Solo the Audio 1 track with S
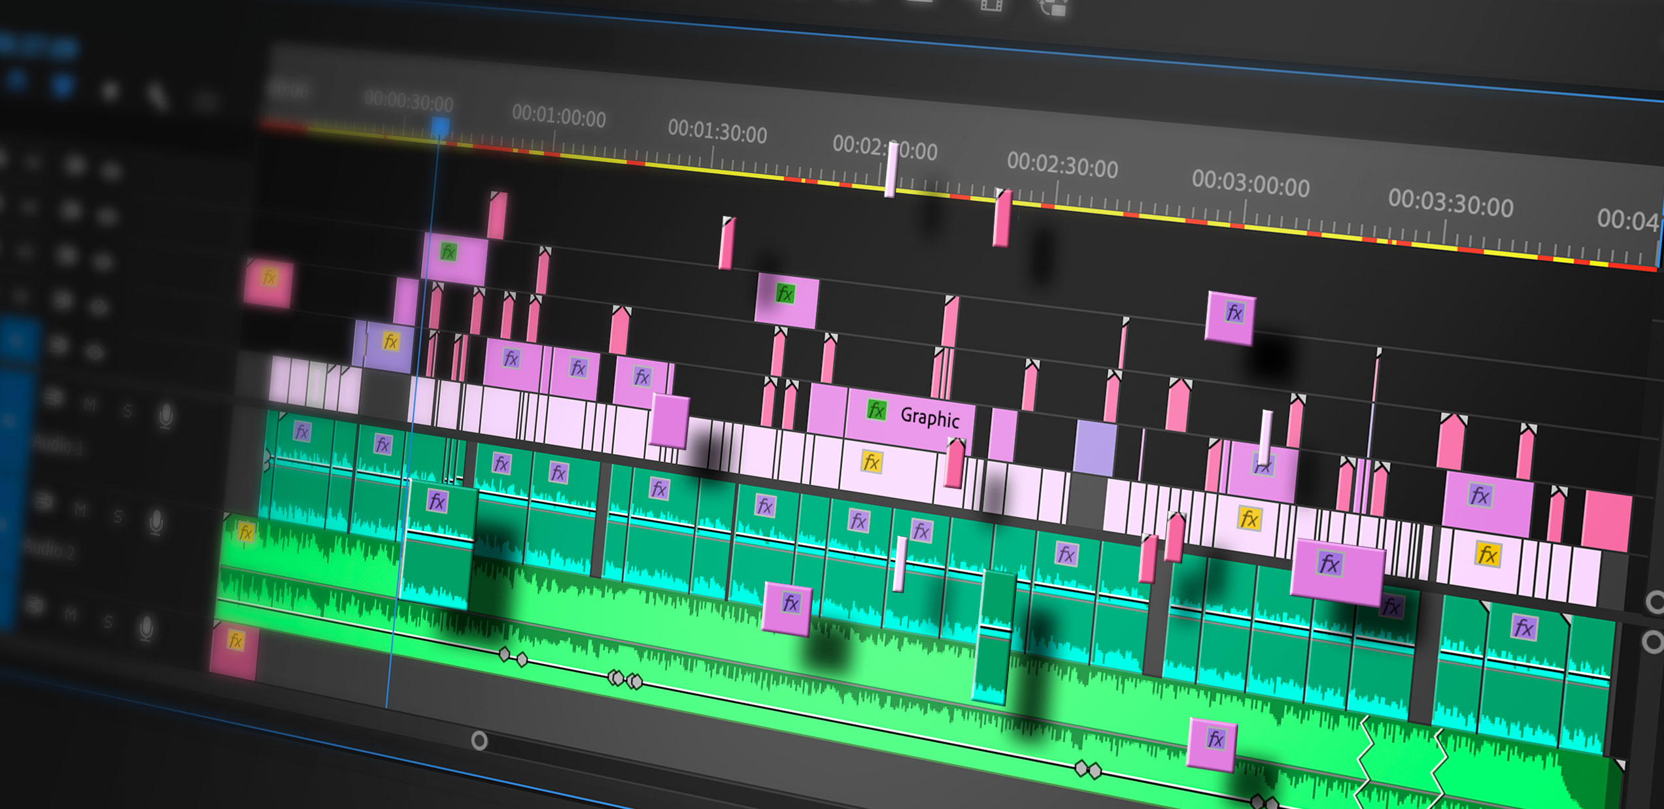 (x=127, y=411)
